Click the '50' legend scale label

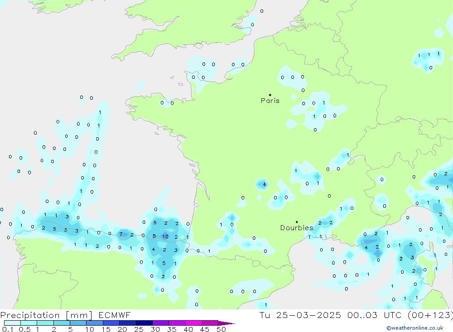[222, 329]
